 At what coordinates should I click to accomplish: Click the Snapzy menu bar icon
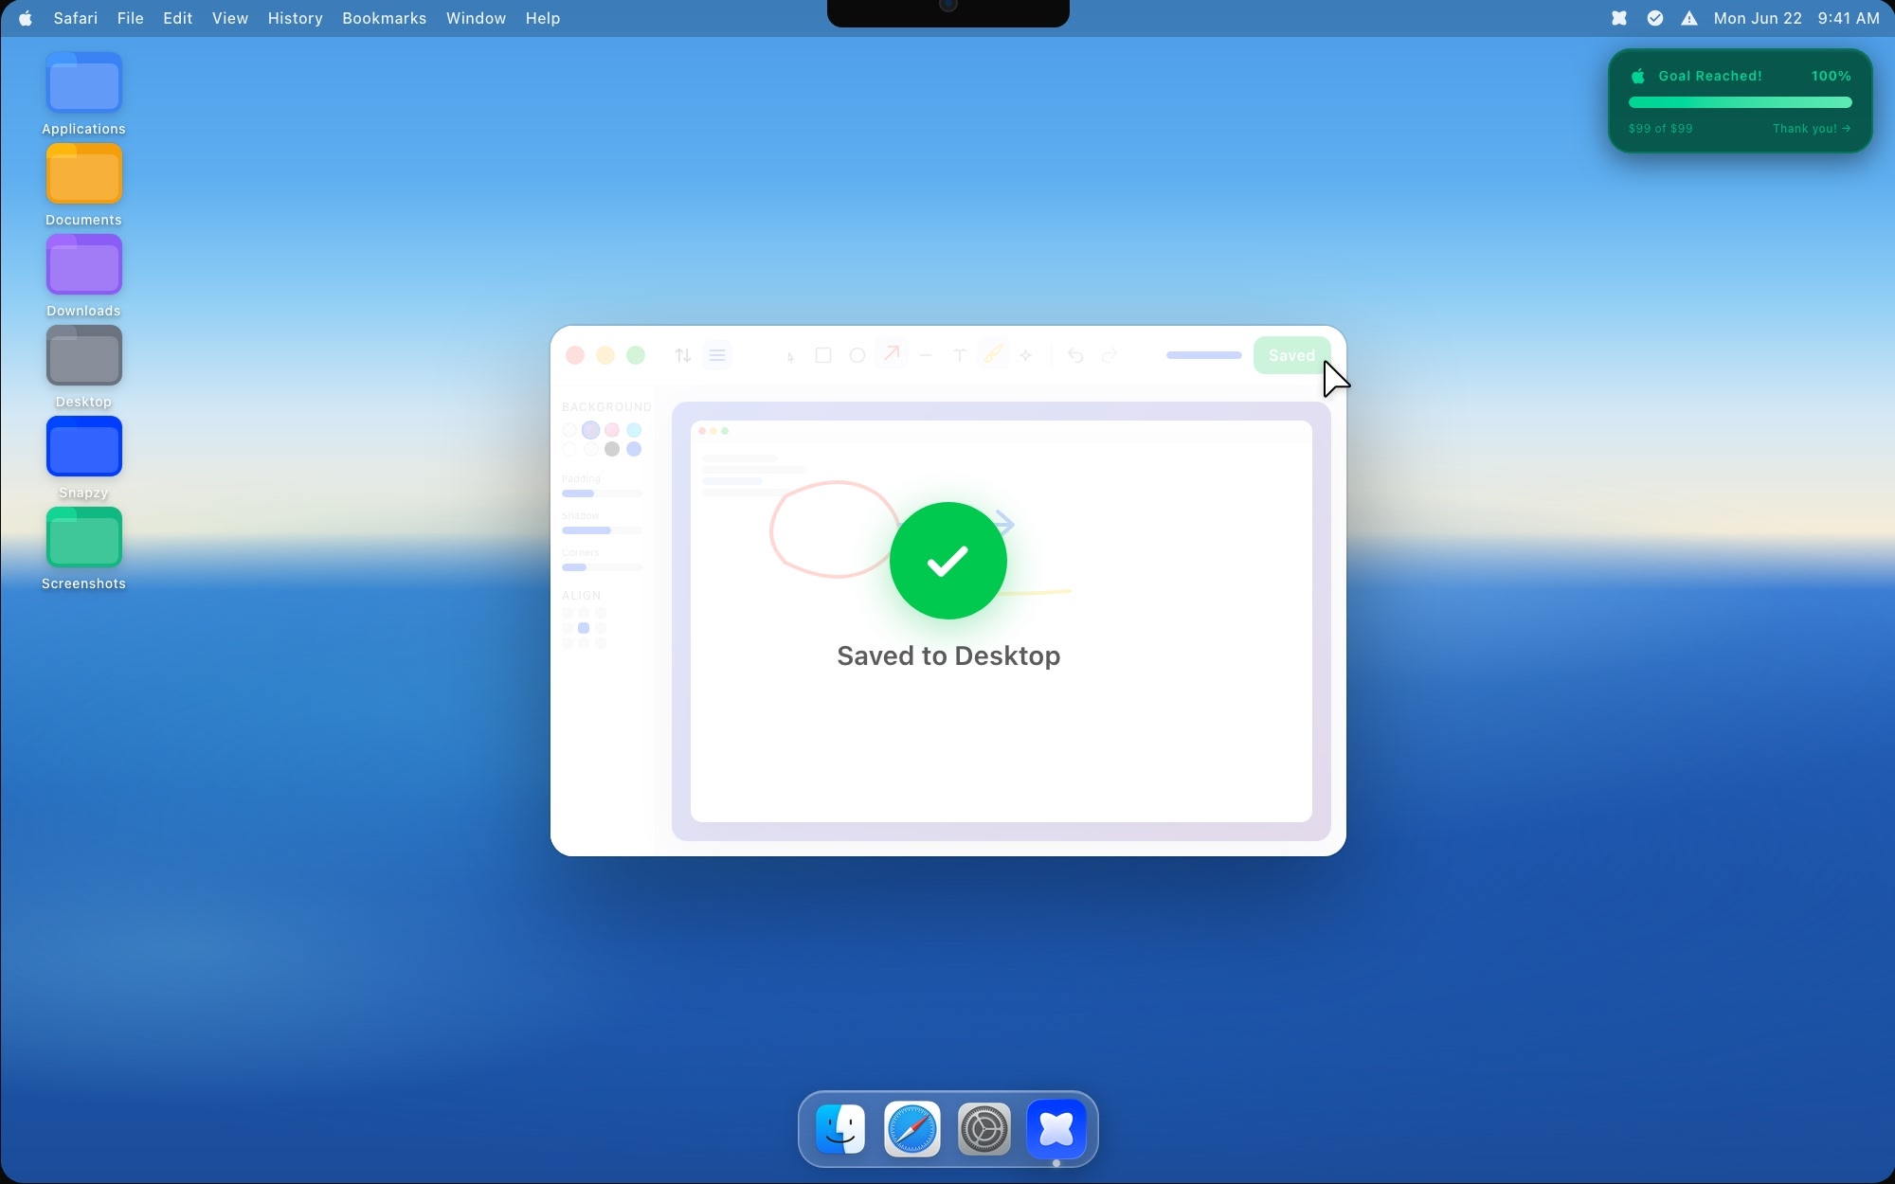pyautogui.click(x=1619, y=18)
